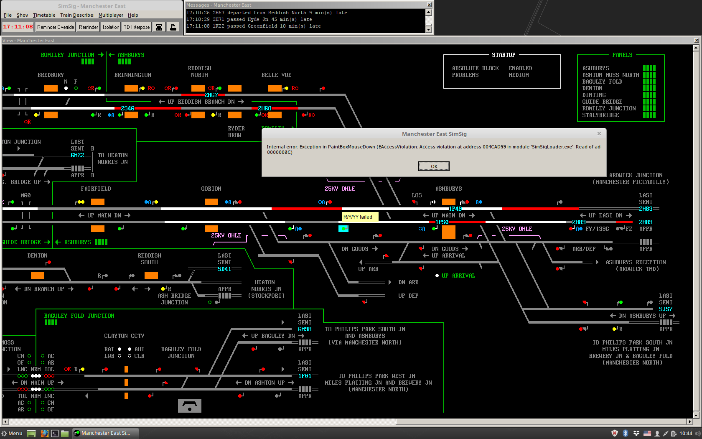Click Romiley Junction green indicator bars

click(x=87, y=61)
